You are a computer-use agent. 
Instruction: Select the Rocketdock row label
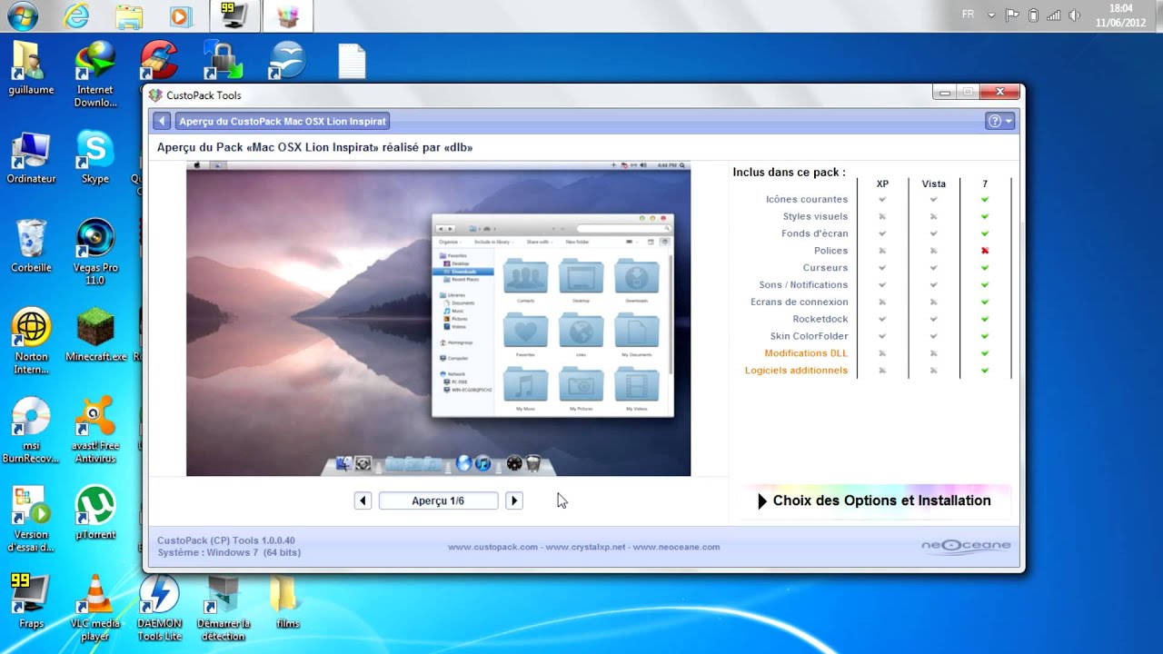click(x=820, y=319)
